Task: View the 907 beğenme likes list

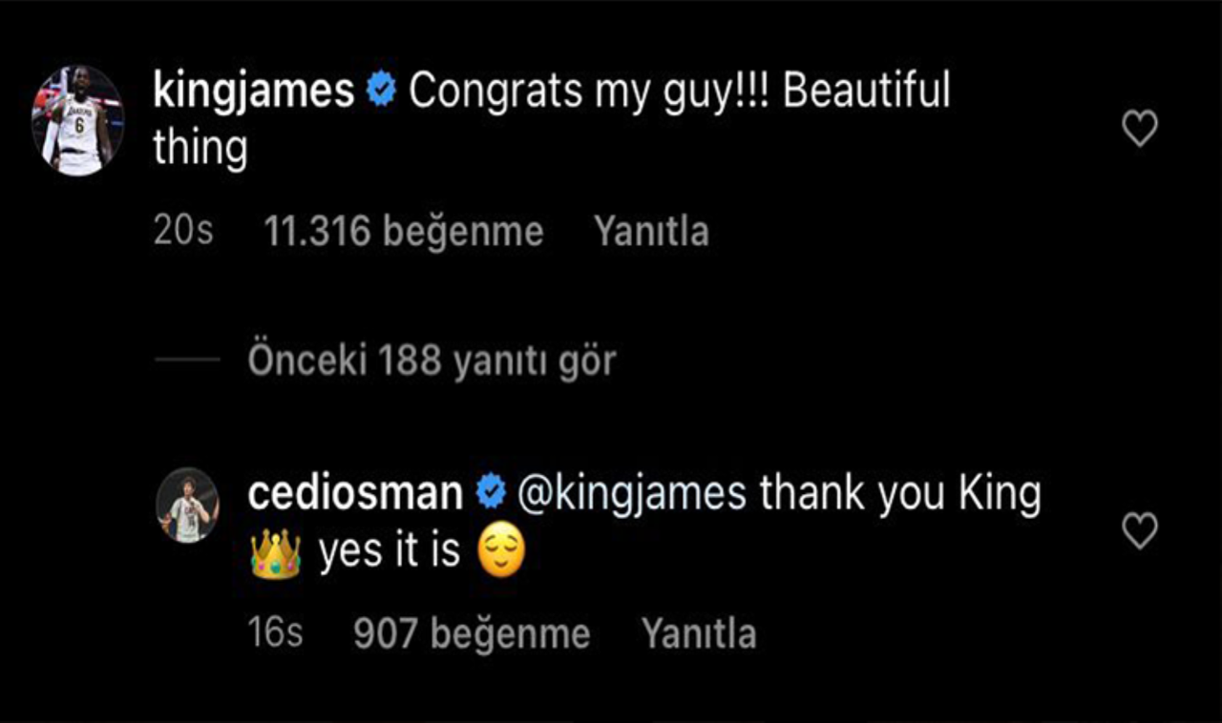Action: coord(472,634)
